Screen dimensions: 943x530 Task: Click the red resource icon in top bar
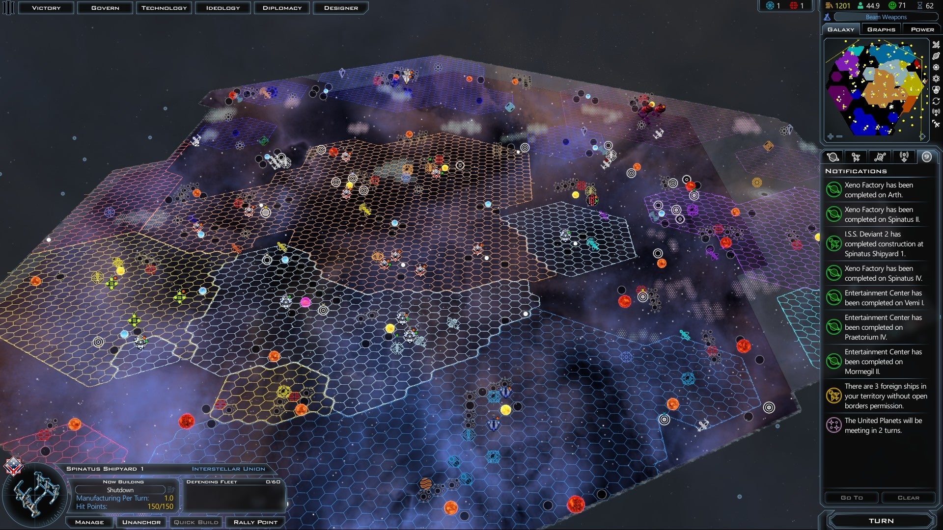(794, 6)
